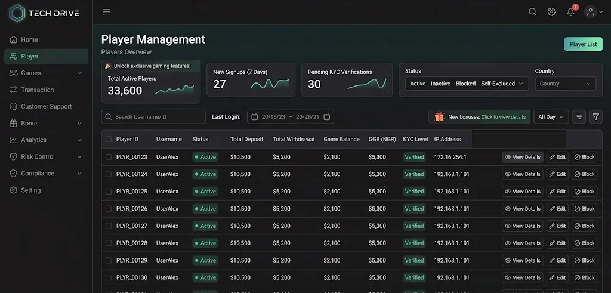Block player PLYR_00130
This screenshot has height=293, width=611.
click(584, 277)
